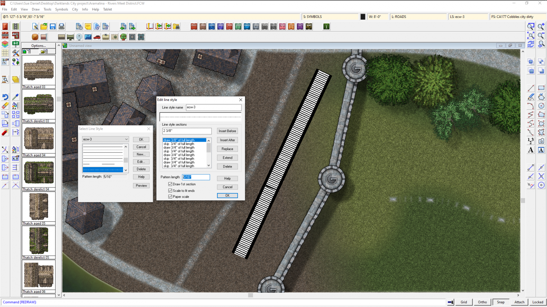This screenshot has width=547, height=307.
Task: Select the Undo arrow tool
Action: coord(5,97)
